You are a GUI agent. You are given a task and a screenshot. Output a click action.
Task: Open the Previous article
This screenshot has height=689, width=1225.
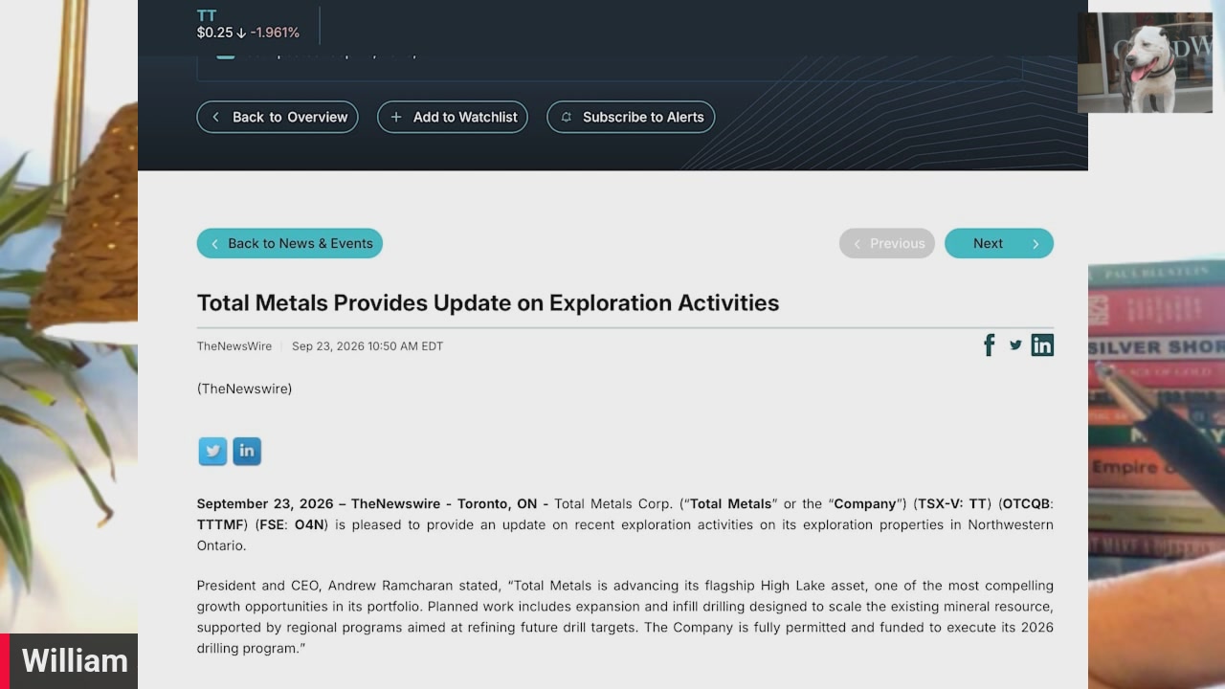pyautogui.click(x=887, y=243)
